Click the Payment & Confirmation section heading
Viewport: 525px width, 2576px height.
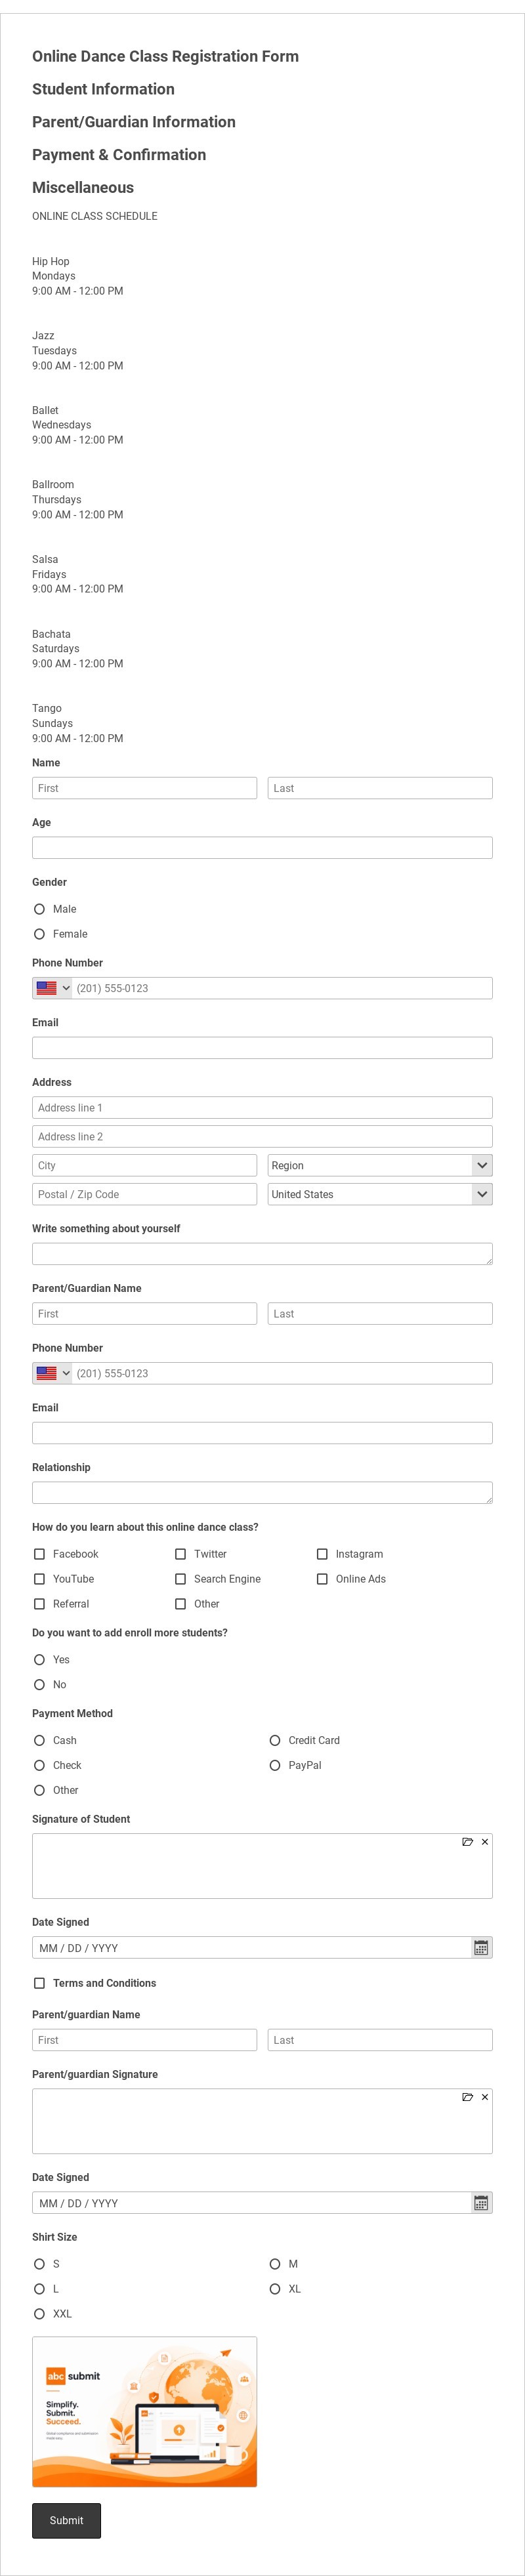click(x=119, y=155)
